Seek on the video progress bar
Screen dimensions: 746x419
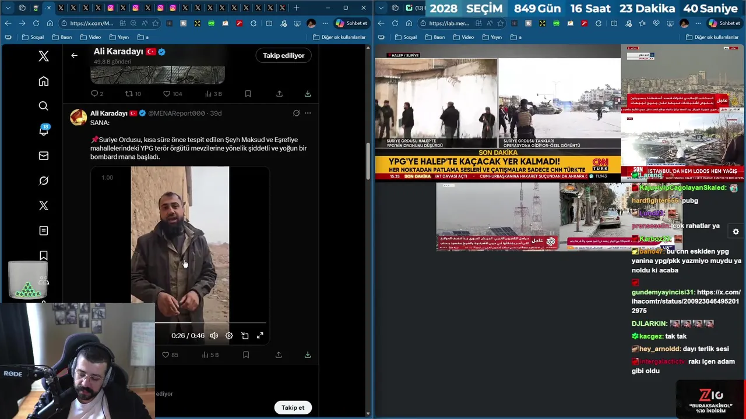pos(210,322)
